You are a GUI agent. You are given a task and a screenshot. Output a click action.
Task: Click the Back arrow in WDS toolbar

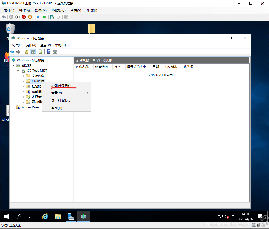click(12, 52)
